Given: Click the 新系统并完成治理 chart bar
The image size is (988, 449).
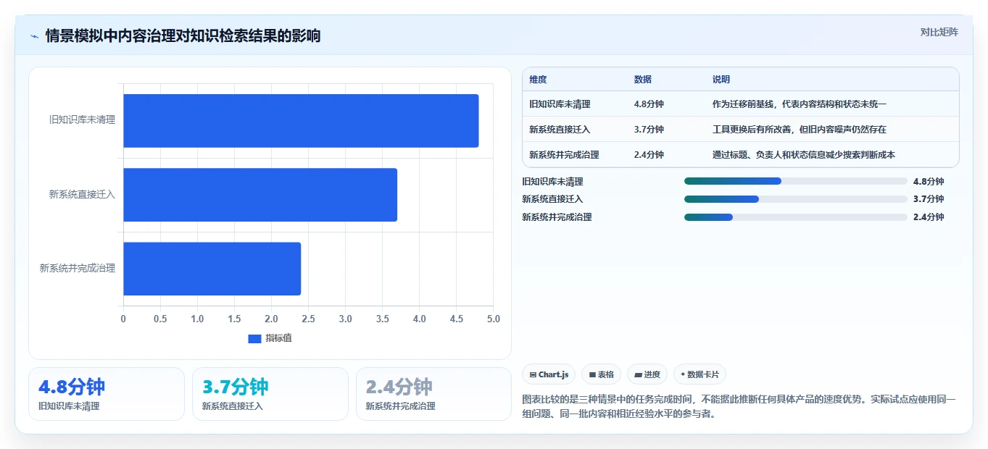Looking at the screenshot, I should point(212,269).
